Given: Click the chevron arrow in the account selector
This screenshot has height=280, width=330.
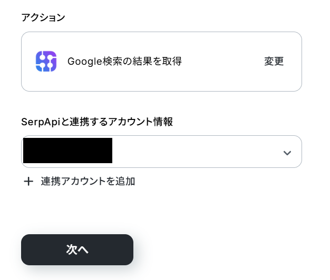Looking at the screenshot, I should pyautogui.click(x=287, y=153).
